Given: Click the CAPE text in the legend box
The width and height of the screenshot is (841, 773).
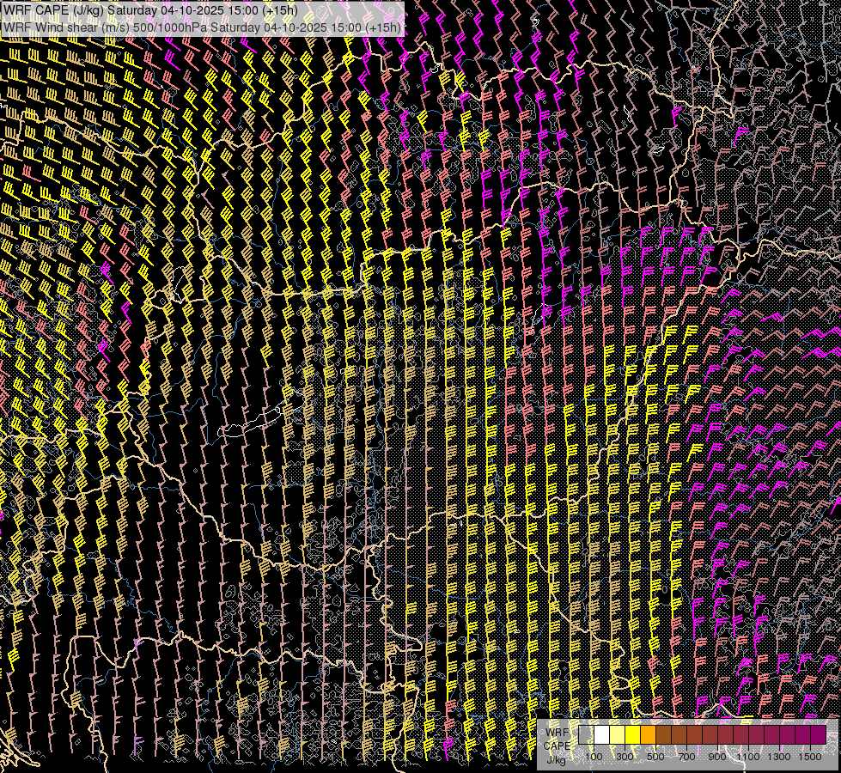Looking at the screenshot, I should coord(557,746).
